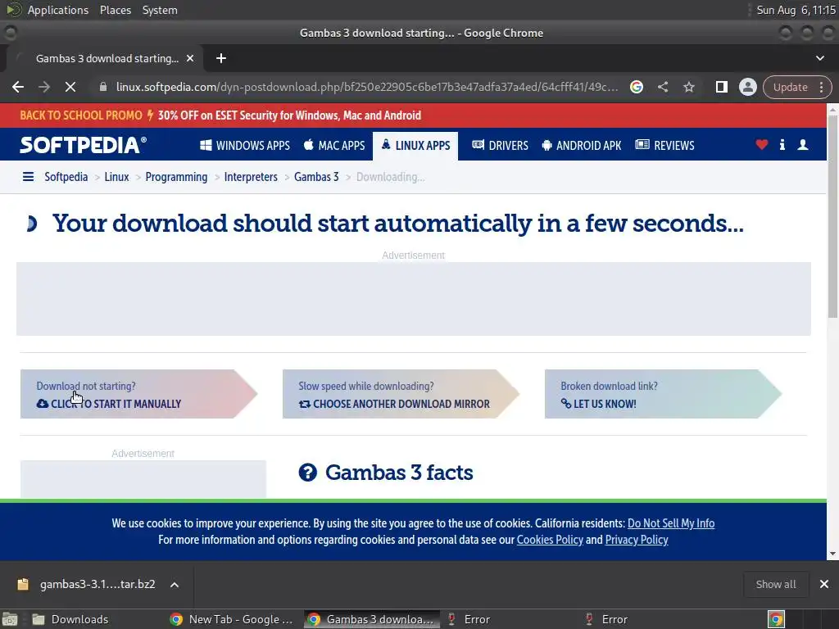Close the Gambas 3 download tab
Image resolution: width=839 pixels, height=629 pixels.
tap(190, 58)
